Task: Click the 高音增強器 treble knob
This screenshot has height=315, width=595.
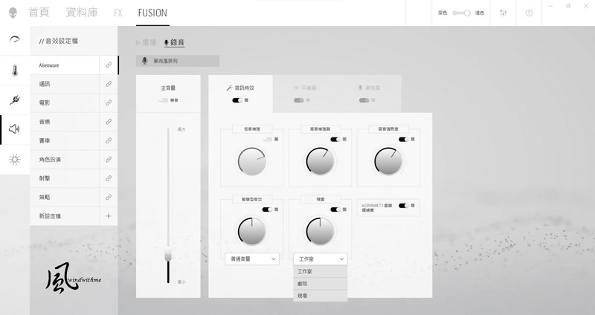Action: 321,161
